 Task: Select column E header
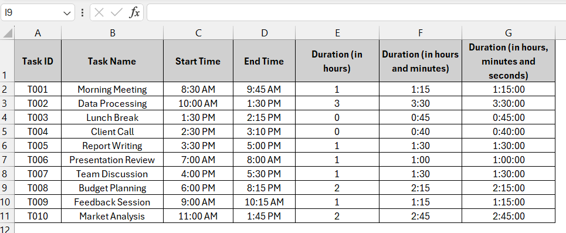(337, 33)
